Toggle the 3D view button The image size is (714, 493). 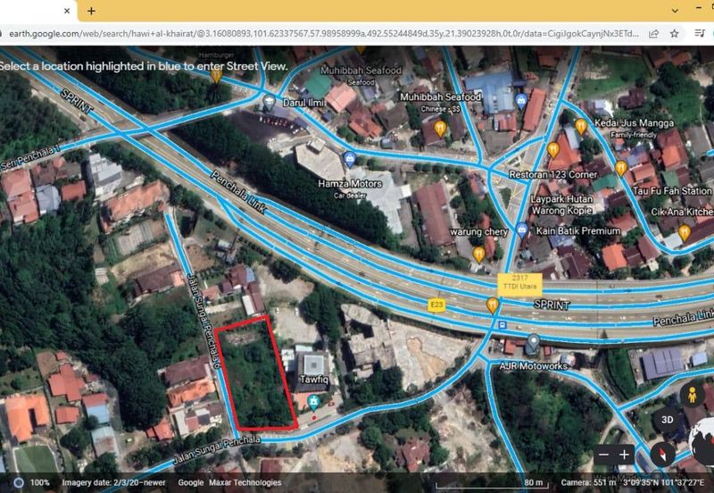tap(666, 420)
